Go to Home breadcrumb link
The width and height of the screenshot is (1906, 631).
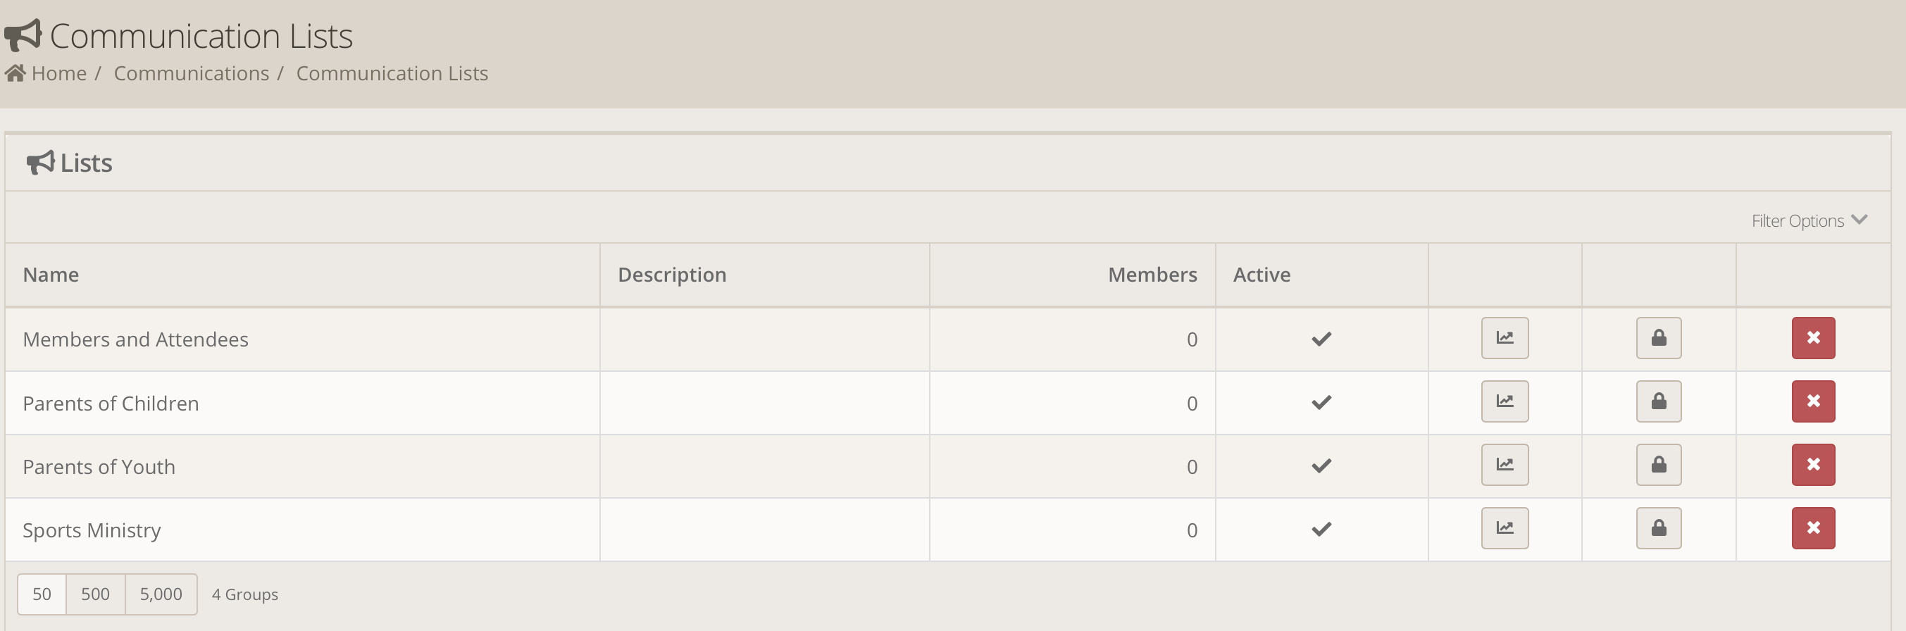click(58, 74)
